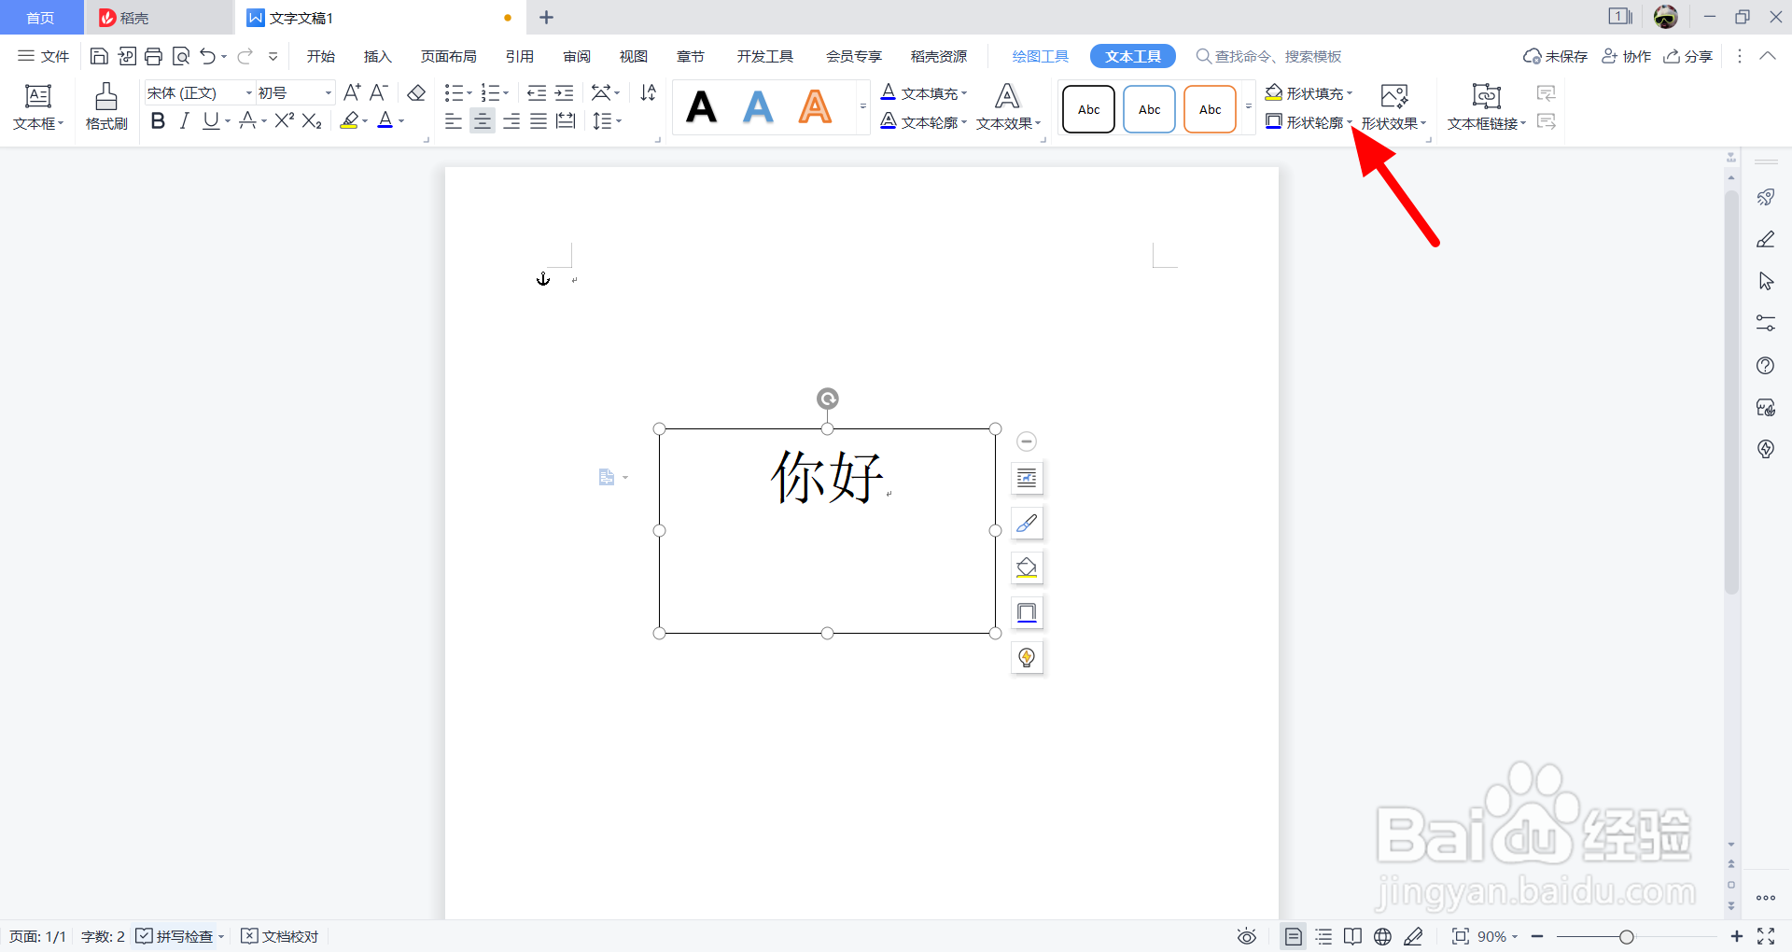Open the File (文件) menu
Viewport: 1792px width, 952px height.
pyautogui.click(x=44, y=57)
